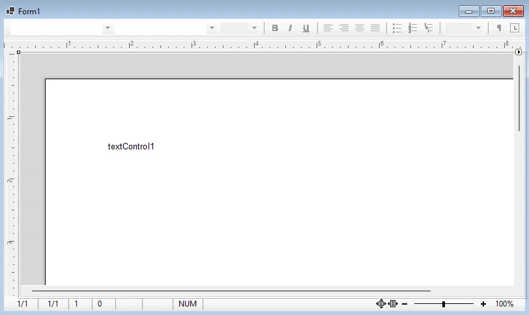Screen dimensions: 529x315
Task: Open the font size combo box
Action: coord(240,28)
